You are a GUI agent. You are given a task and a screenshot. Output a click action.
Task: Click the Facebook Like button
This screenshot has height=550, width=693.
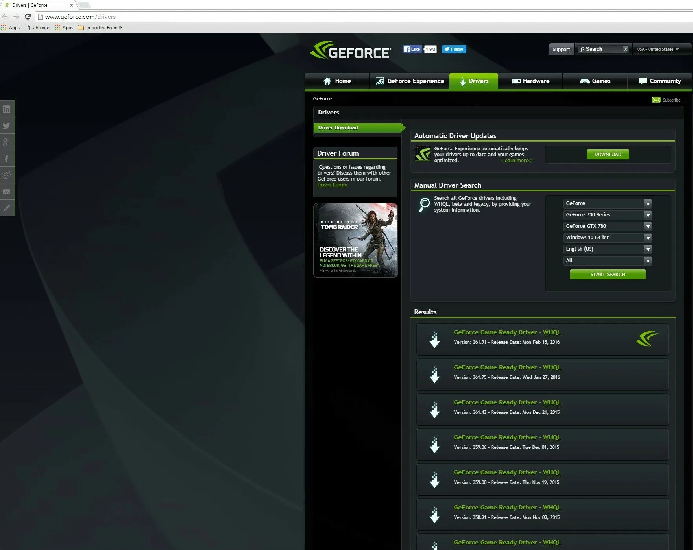412,49
